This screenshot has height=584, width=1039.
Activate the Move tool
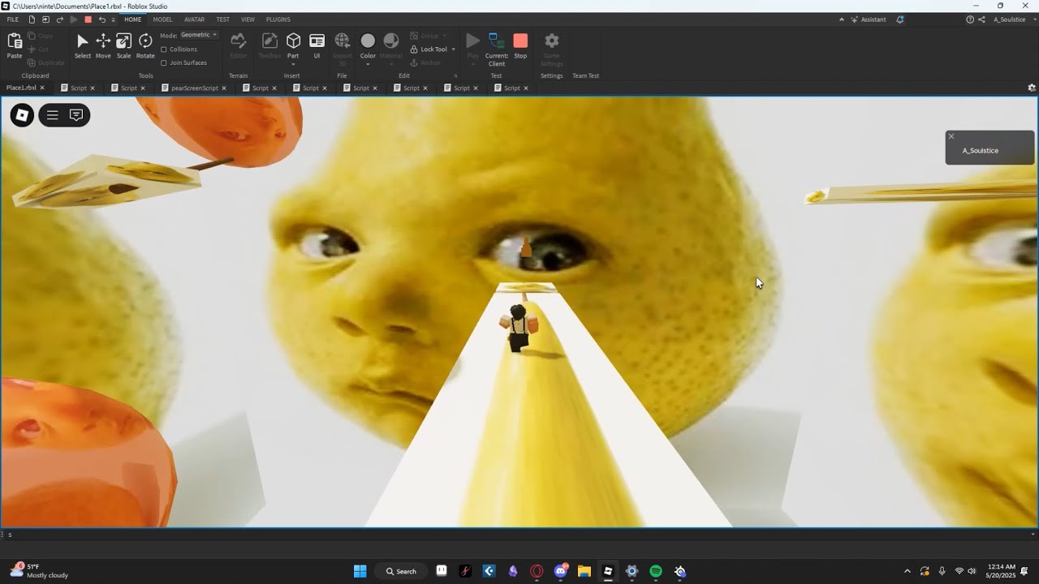pyautogui.click(x=103, y=45)
